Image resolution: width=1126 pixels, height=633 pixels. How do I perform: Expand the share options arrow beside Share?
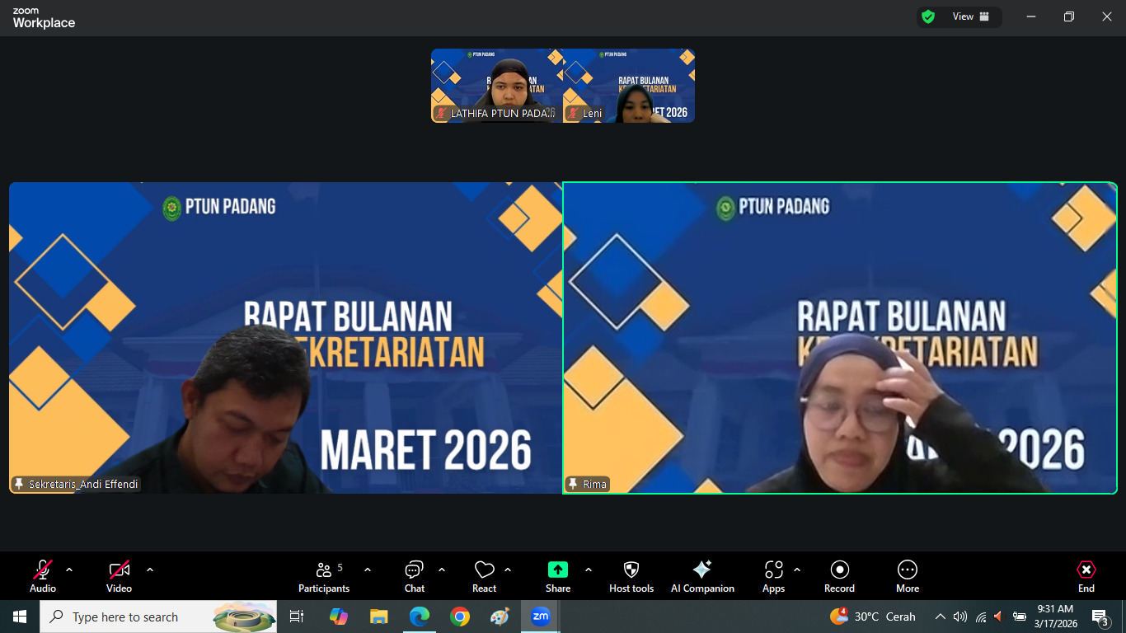pos(589,570)
